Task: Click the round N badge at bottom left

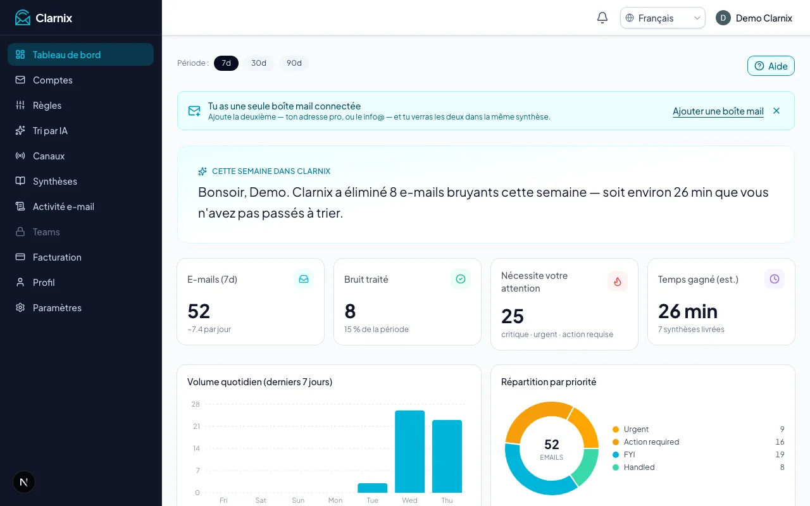Action: point(24,482)
